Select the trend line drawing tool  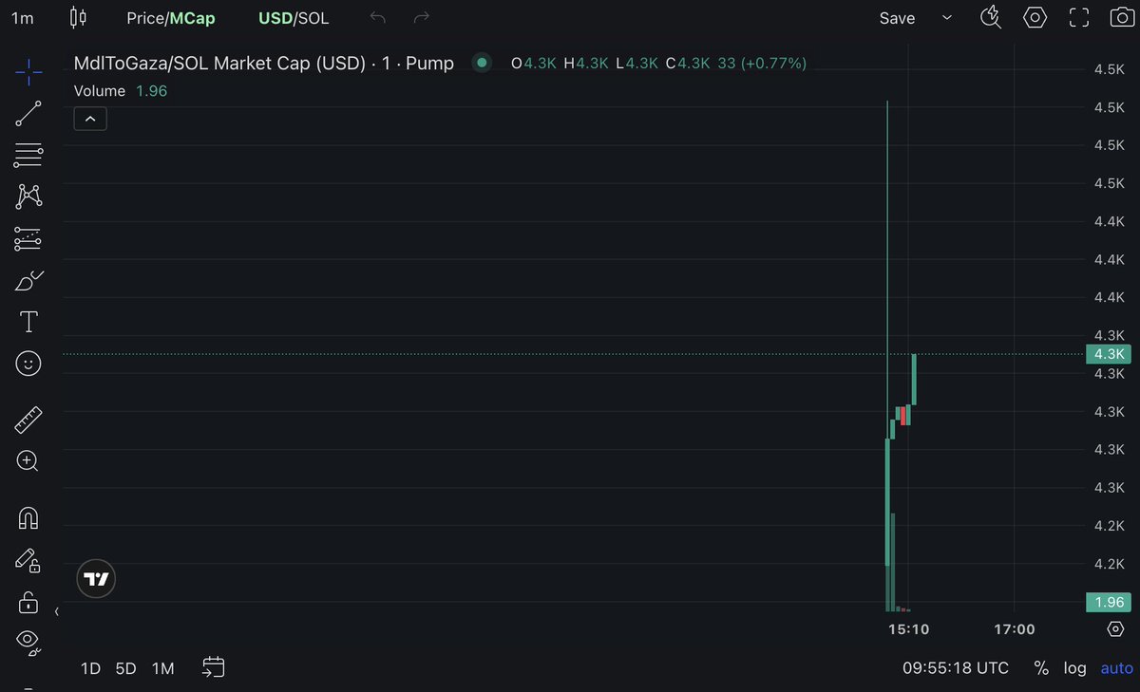pyautogui.click(x=28, y=113)
